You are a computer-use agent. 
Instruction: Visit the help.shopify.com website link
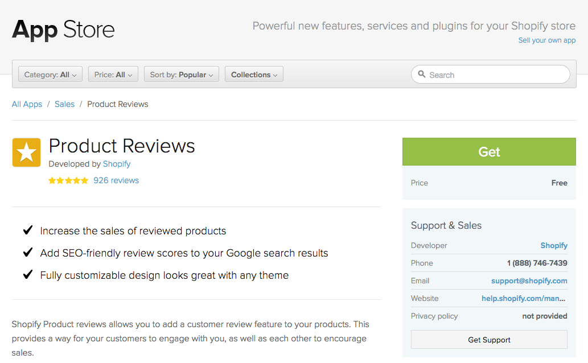click(x=524, y=298)
